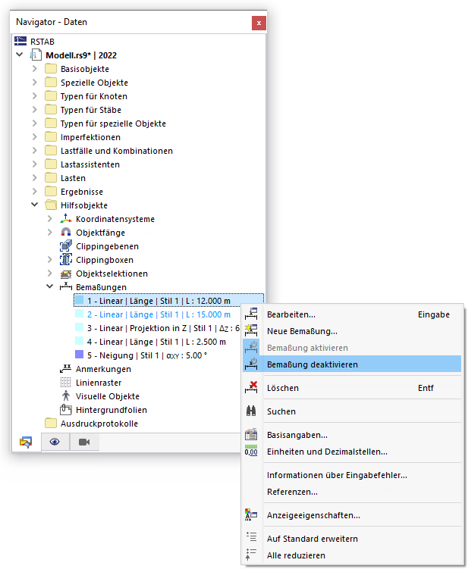Viewport: 468px width, 569px height.
Task: Expand the Typen für Knoten folder
Action: (35, 95)
